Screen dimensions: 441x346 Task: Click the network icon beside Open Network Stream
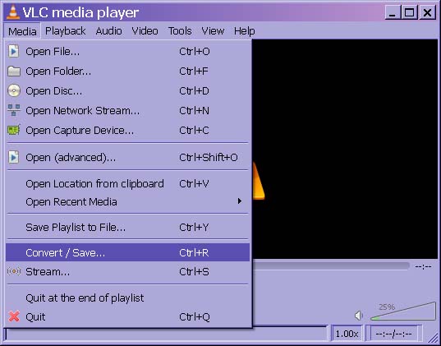(13, 110)
